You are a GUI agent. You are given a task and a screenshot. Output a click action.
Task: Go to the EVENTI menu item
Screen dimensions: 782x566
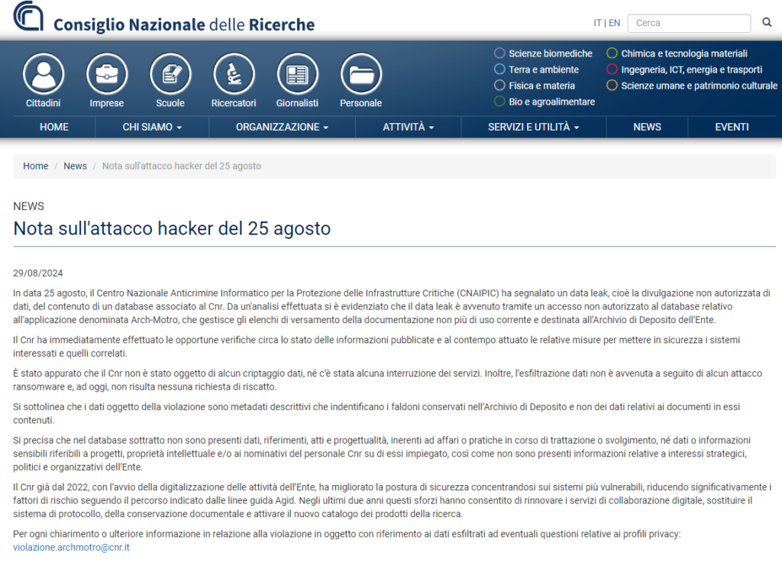click(x=732, y=127)
